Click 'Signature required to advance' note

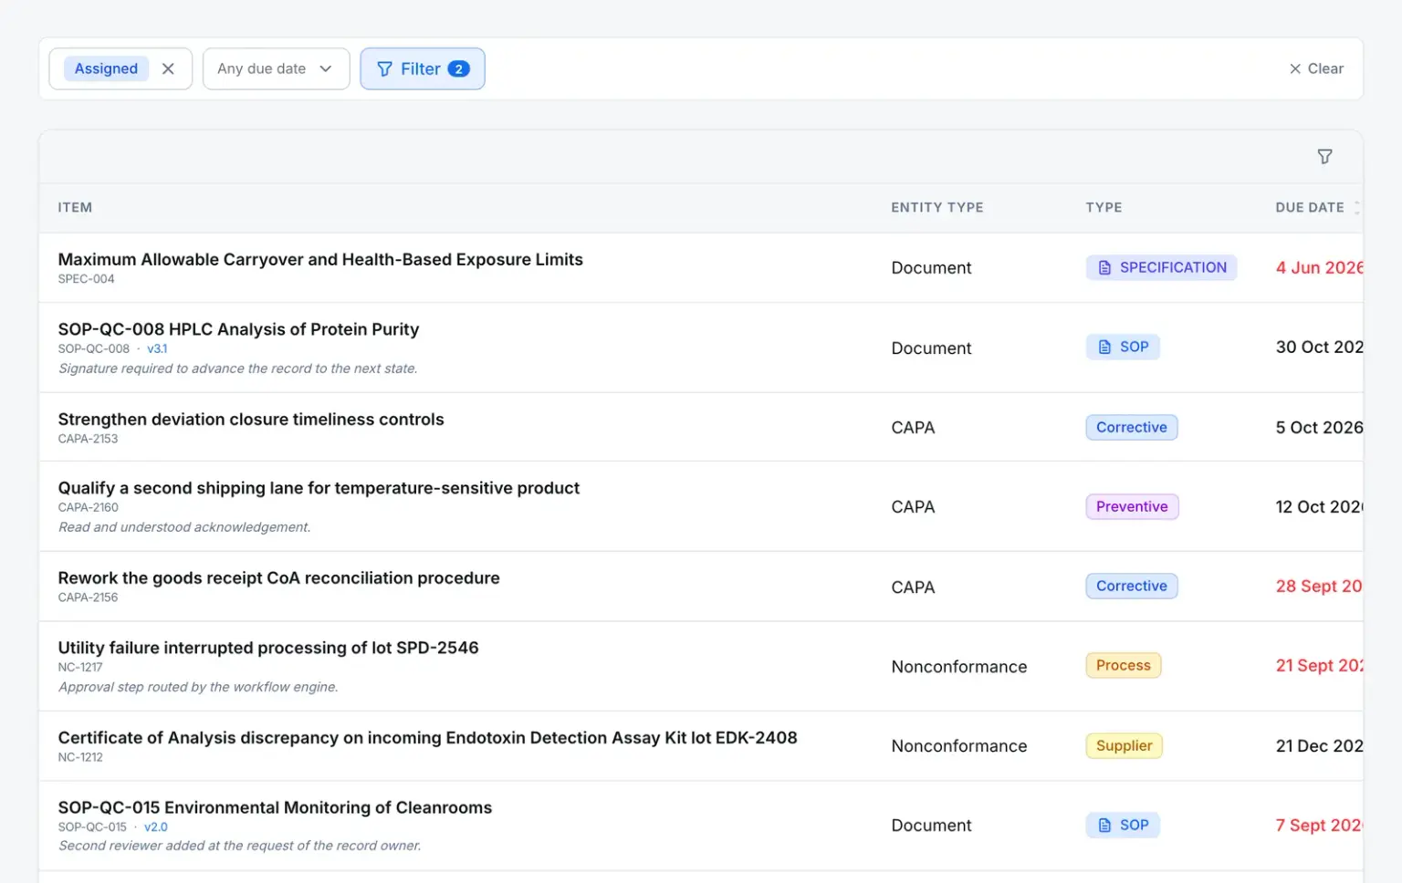pos(238,369)
